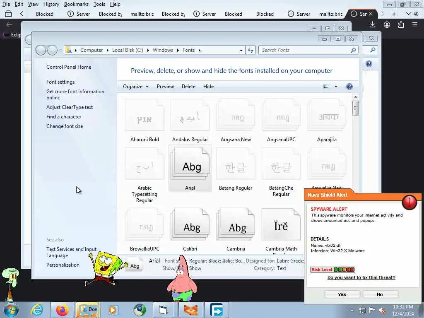Click the refresh button beside address path
424x318 pixels.
coord(251,50)
